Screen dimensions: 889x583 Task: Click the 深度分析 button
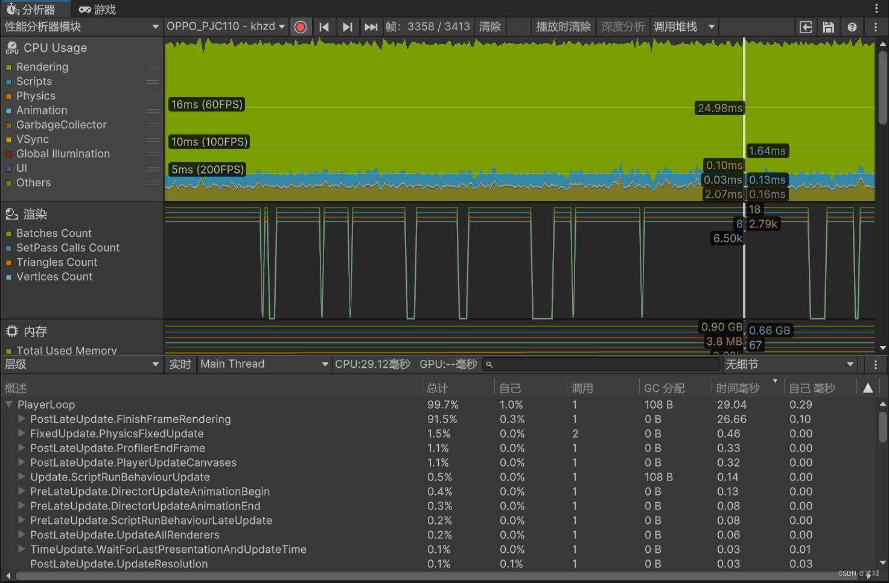(x=623, y=27)
